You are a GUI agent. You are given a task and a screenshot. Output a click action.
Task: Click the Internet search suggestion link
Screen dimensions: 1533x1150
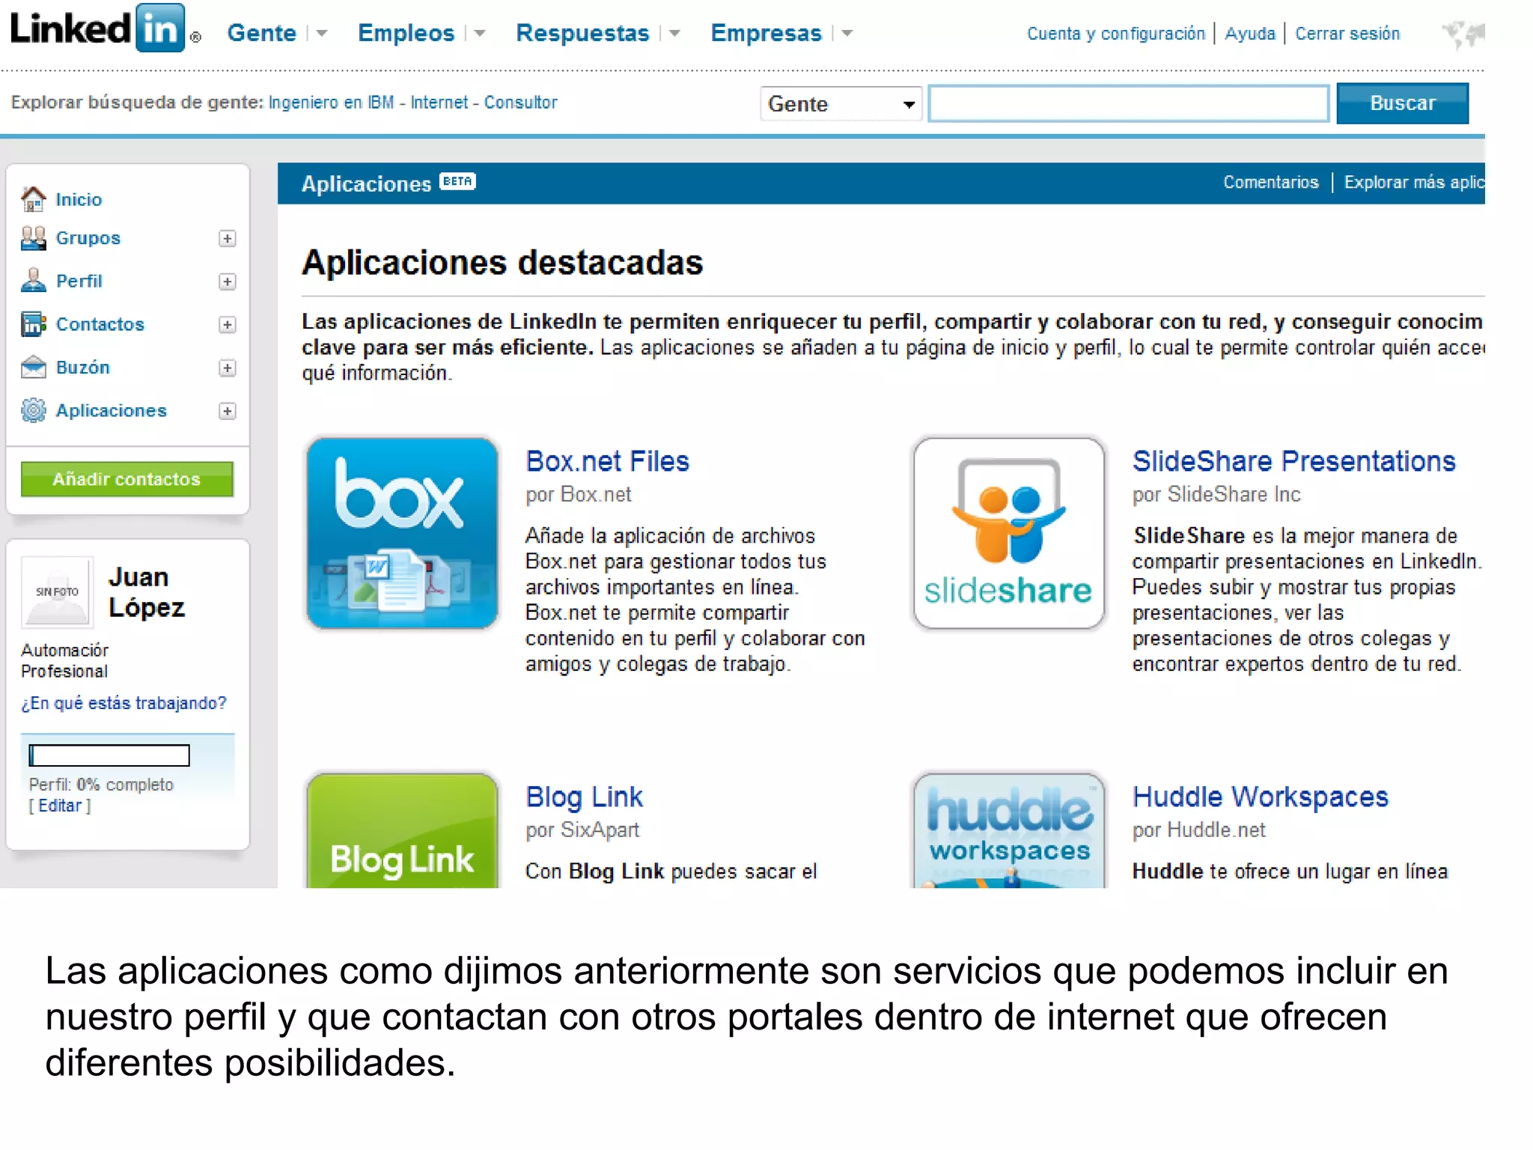tap(439, 103)
